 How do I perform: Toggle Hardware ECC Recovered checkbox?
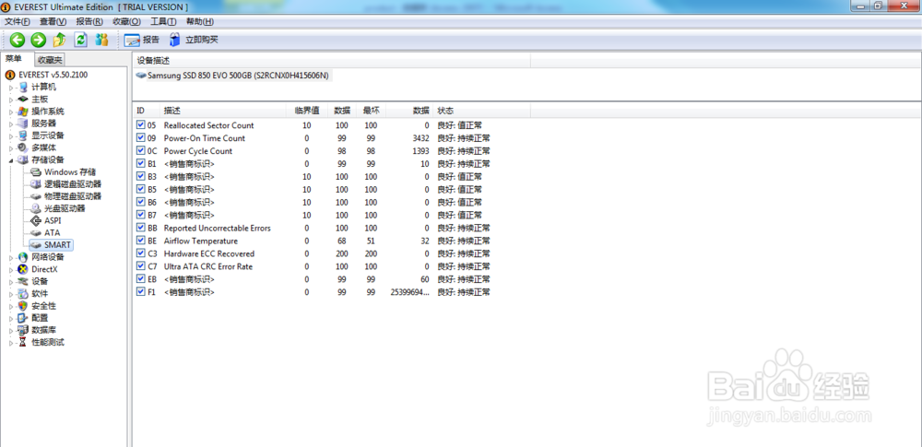[140, 253]
